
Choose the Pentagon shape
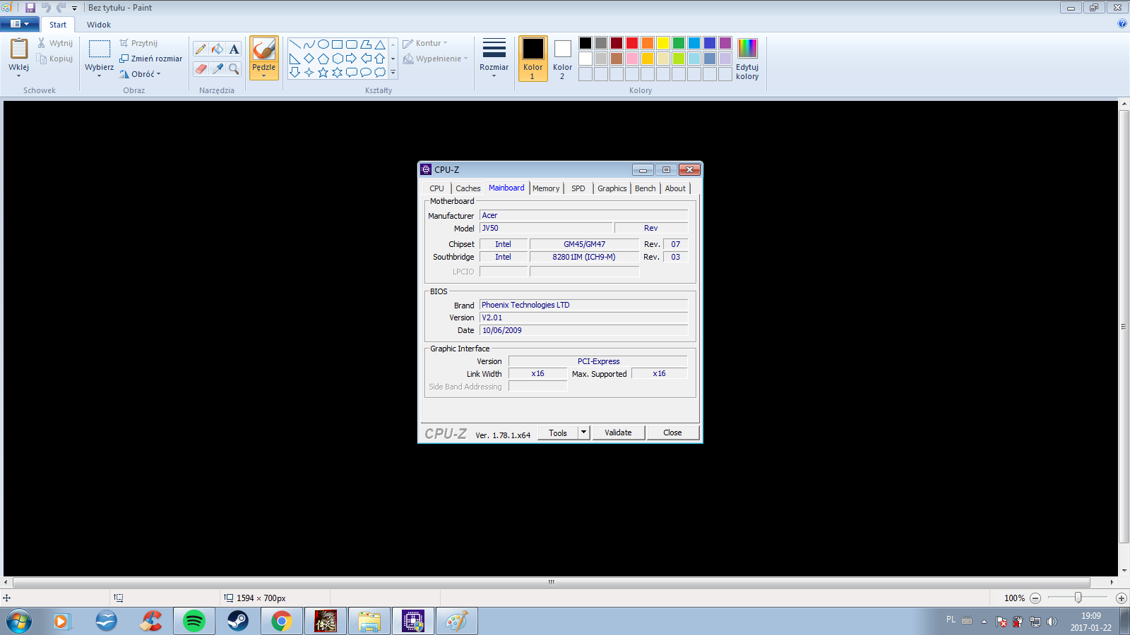[x=323, y=59]
